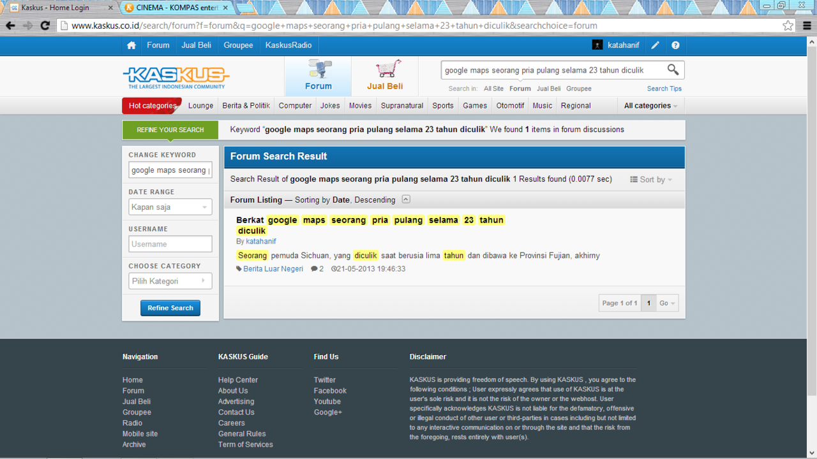Open the Supranatural category

coord(402,106)
